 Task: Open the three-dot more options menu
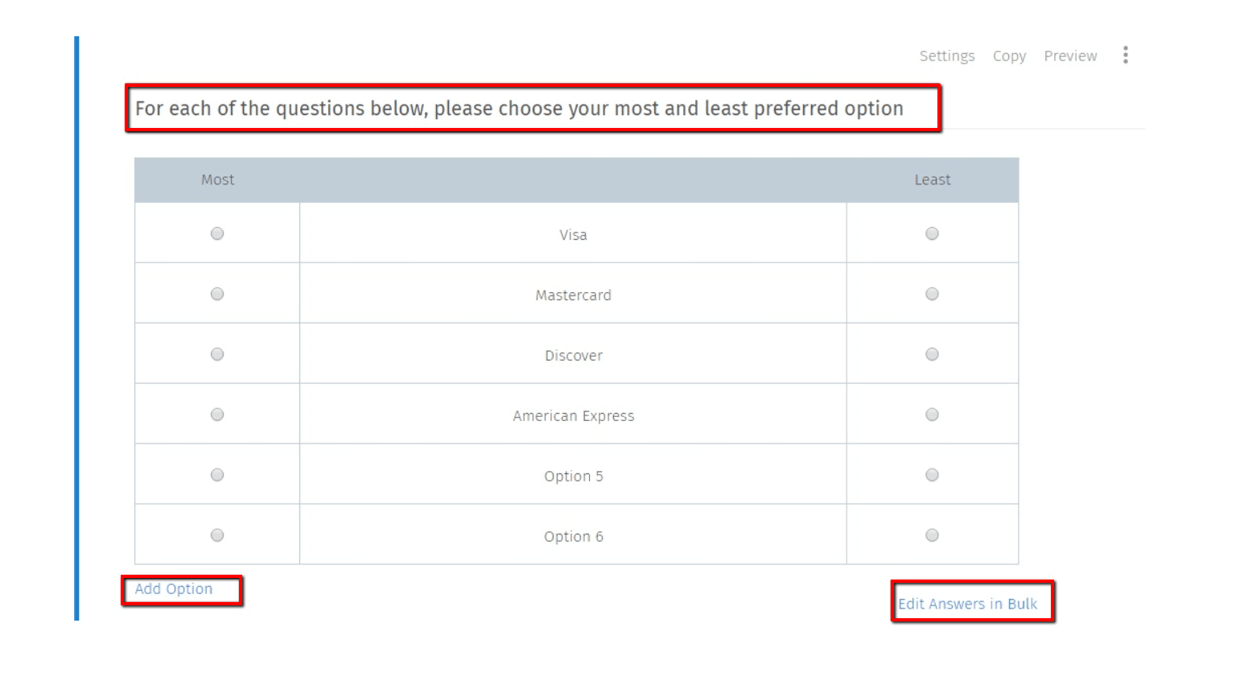click(x=1125, y=55)
